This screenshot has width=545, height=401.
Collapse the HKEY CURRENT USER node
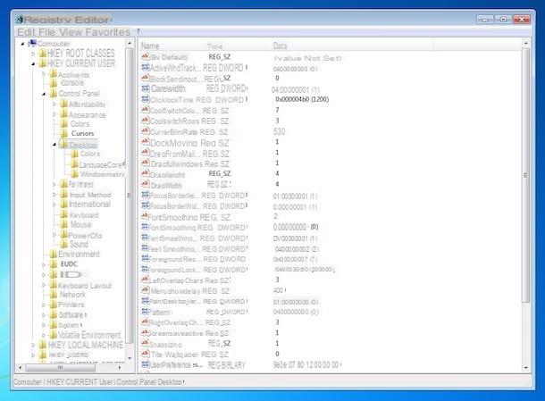point(33,63)
